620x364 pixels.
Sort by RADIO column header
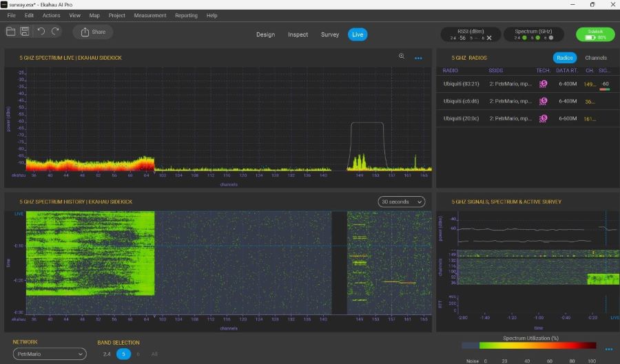(450, 70)
